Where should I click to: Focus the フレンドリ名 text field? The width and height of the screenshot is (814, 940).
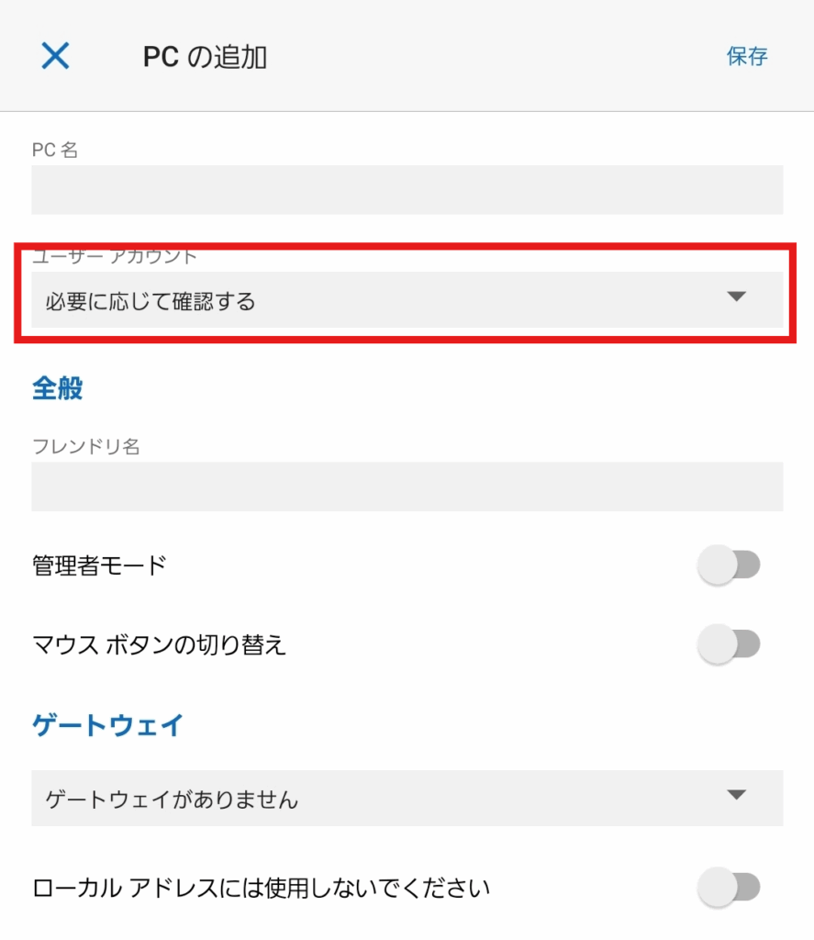coord(407,487)
